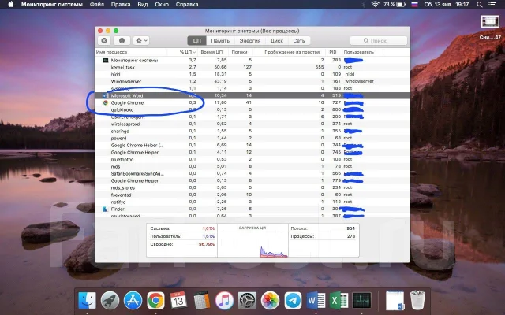Click the Finder icon in process list
The image size is (505, 315).
(105, 209)
